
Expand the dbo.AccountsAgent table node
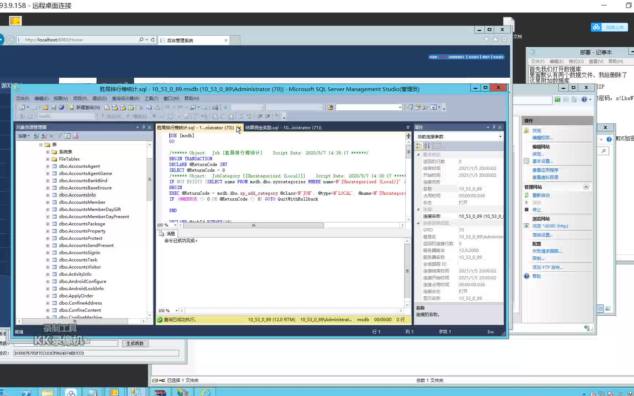pyautogui.click(x=48, y=166)
